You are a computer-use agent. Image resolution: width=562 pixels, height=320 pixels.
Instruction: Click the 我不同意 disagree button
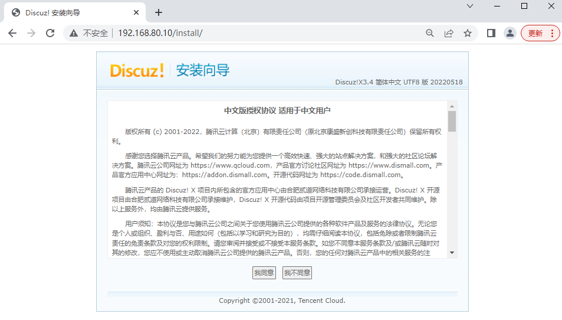point(297,273)
